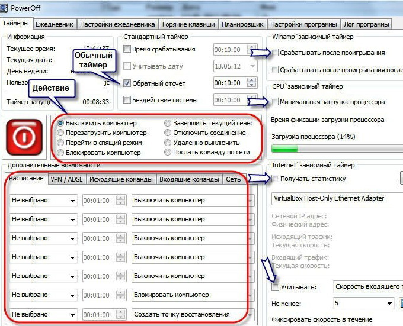Go to the "VPN / ADSL" sub-tab
403x326 pixels.
click(67, 179)
